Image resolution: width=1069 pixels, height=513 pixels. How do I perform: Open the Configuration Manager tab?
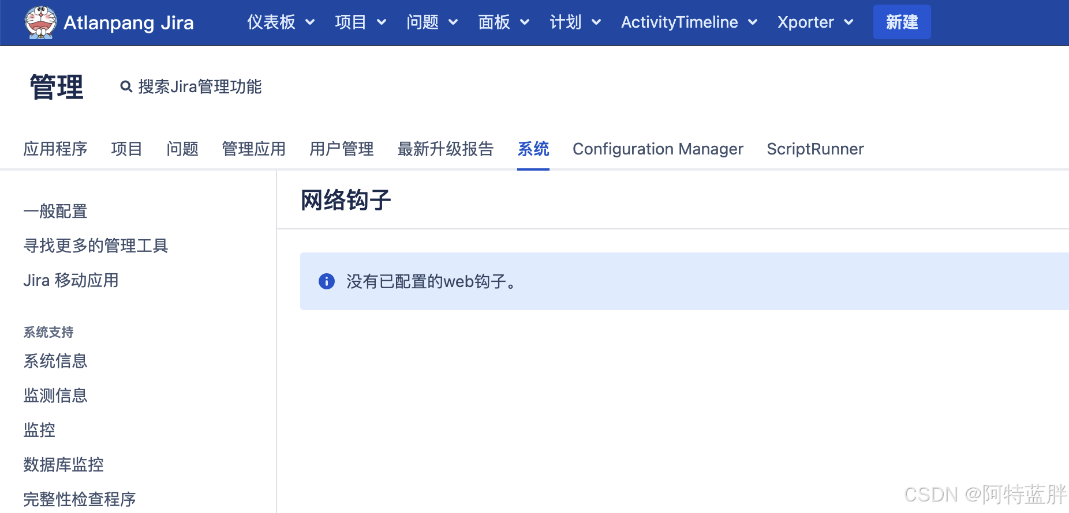click(658, 149)
